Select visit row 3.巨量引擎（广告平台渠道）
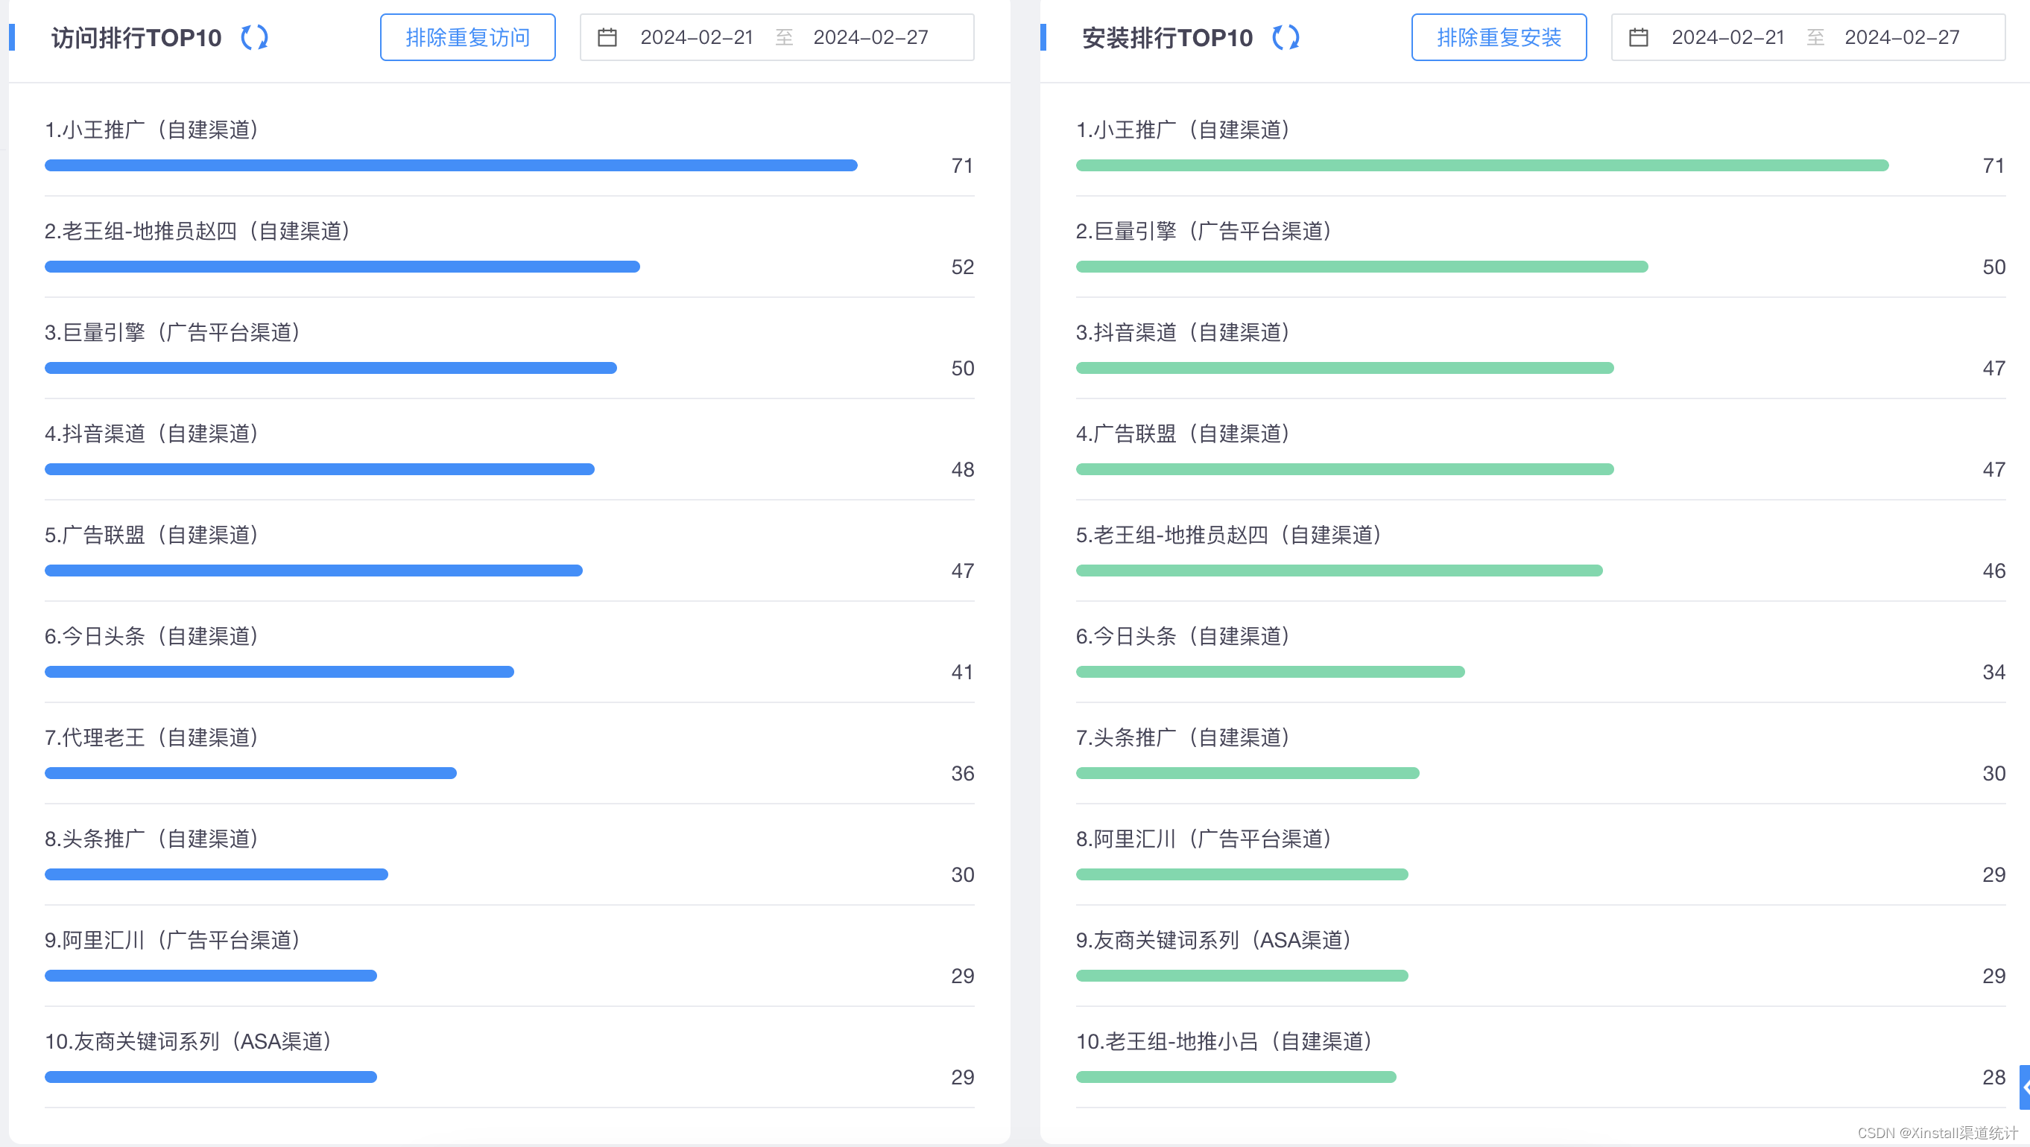Viewport: 2030px width, 1147px height. click(x=509, y=349)
